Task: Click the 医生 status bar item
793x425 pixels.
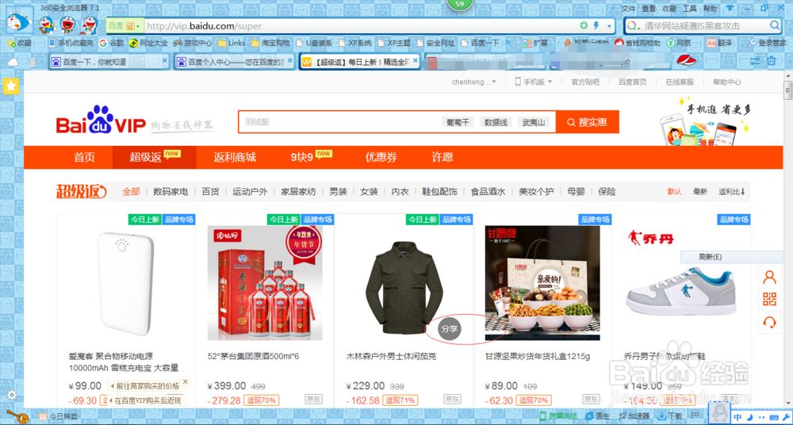Action: pyautogui.click(x=597, y=416)
